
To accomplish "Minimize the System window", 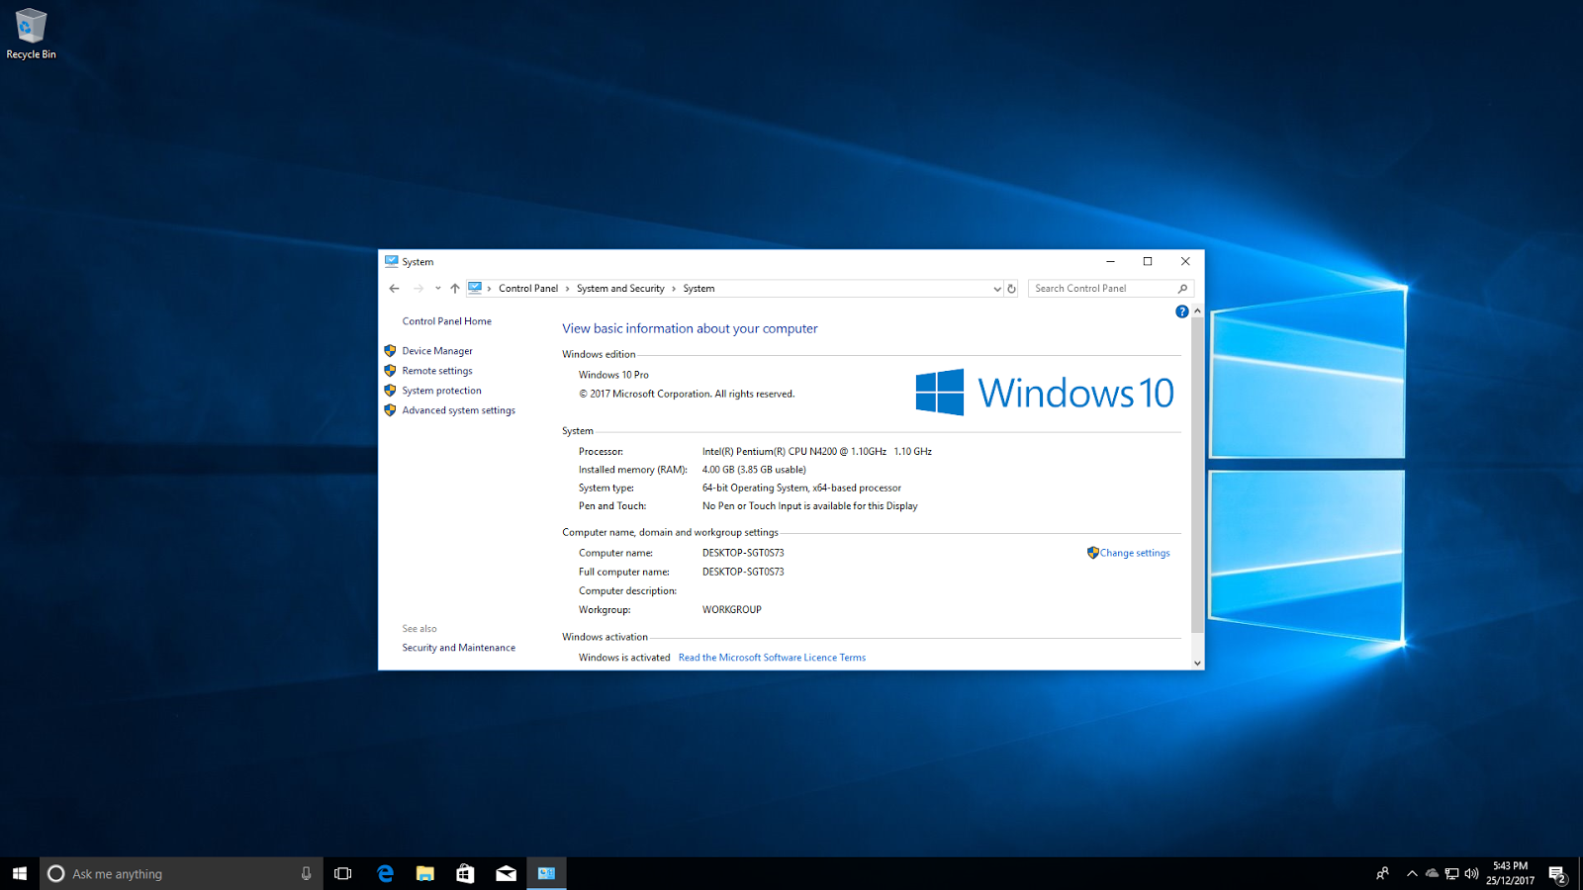I will (x=1110, y=262).
